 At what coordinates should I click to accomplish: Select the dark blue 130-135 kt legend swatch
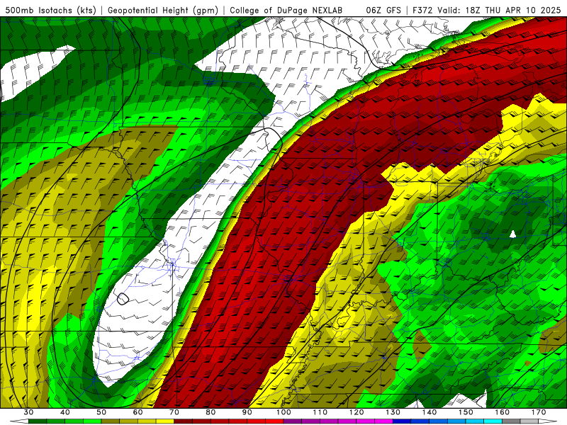pos(402,421)
